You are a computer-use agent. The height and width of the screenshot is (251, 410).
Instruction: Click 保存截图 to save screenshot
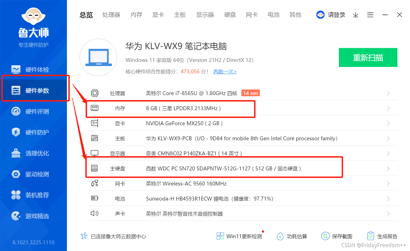pyautogui.click(x=337, y=236)
